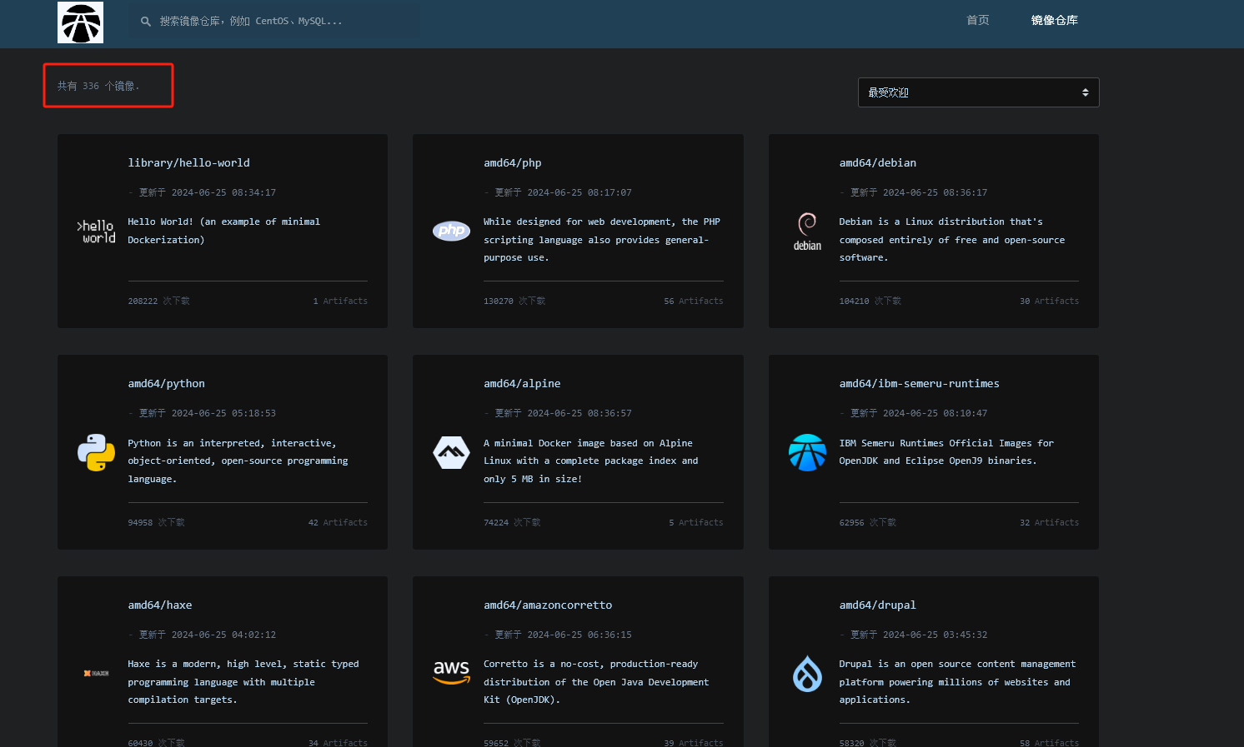
Task: Click the '74224 次下载' download count
Action: point(512,523)
